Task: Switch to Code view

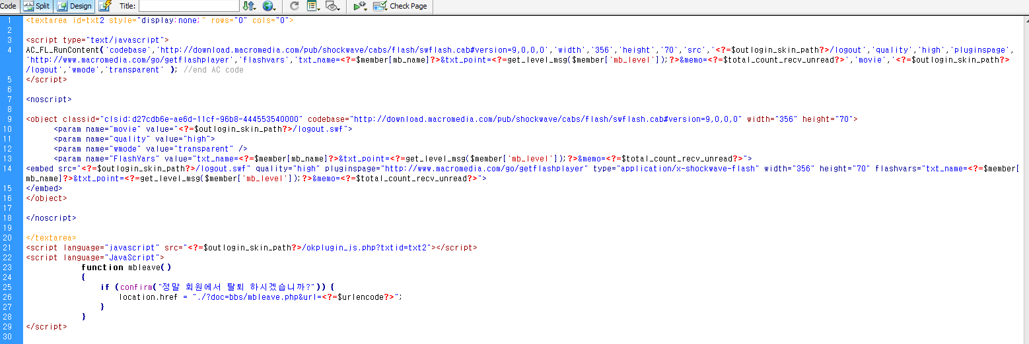Action: click(8, 6)
